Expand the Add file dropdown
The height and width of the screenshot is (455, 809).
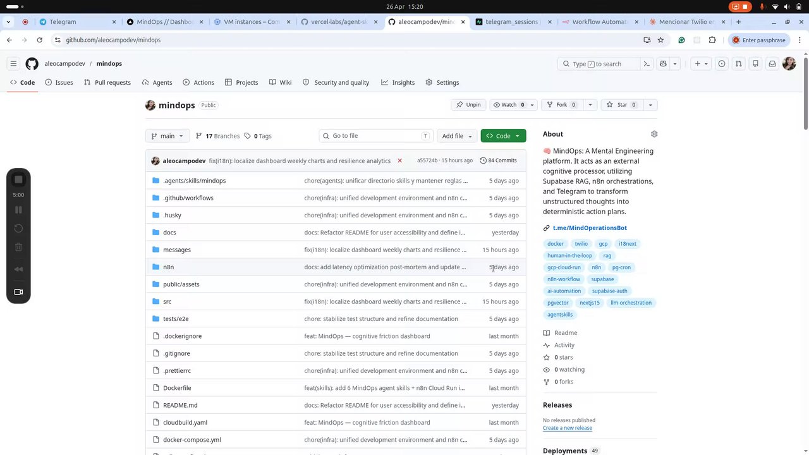pyautogui.click(x=456, y=136)
